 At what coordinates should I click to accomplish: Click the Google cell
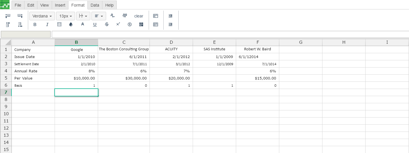(77, 49)
